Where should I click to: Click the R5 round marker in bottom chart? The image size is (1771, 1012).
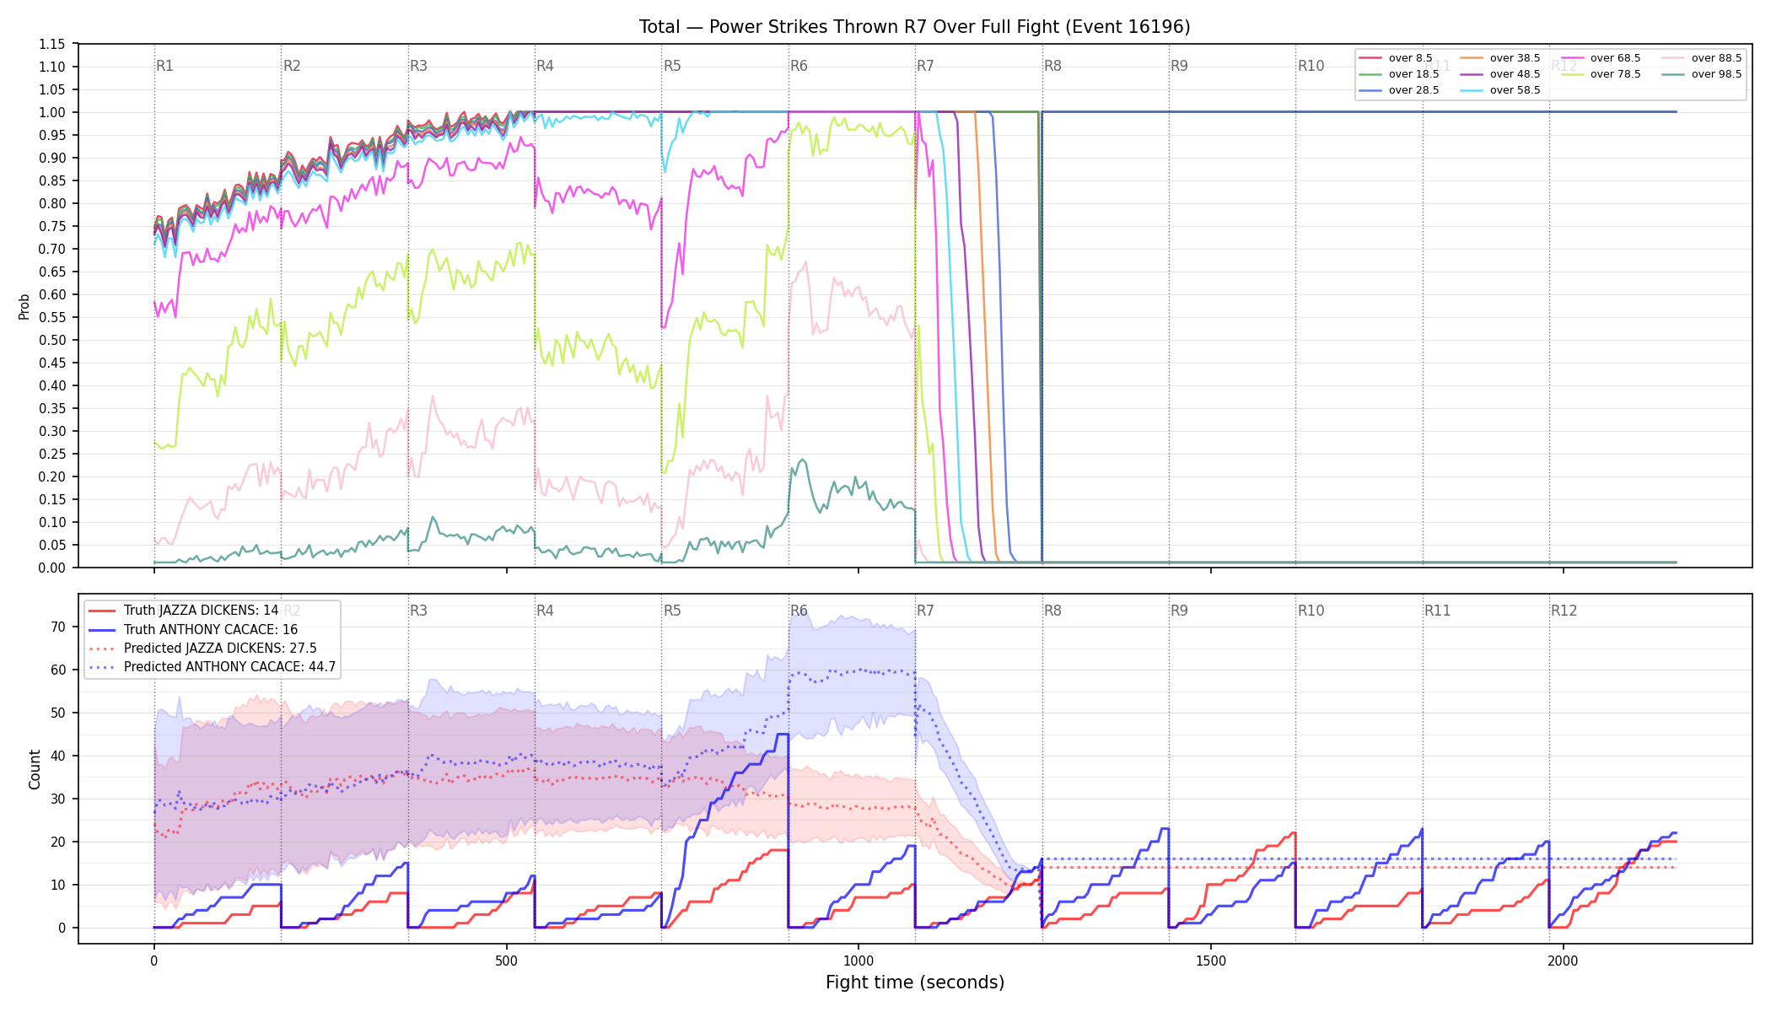672,611
